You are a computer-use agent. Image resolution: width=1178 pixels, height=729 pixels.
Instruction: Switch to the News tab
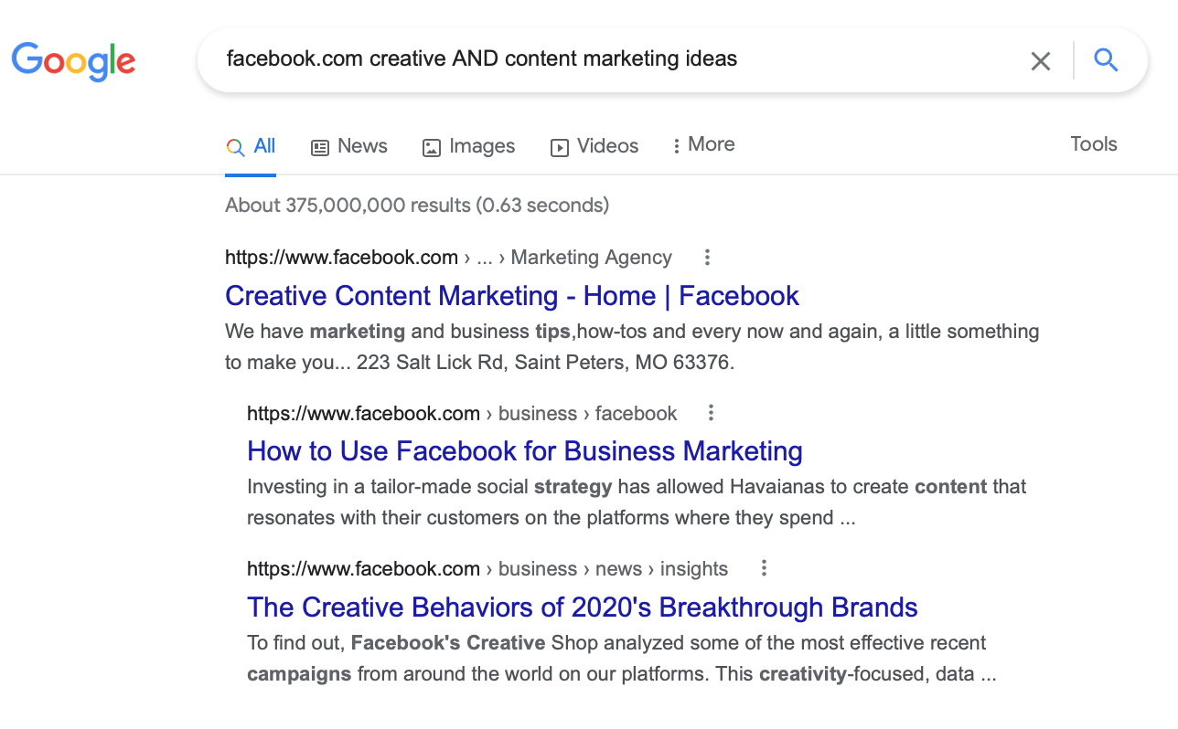[362, 145]
